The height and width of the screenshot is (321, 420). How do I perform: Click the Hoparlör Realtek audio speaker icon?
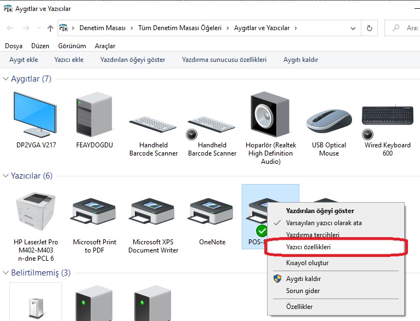click(270, 115)
